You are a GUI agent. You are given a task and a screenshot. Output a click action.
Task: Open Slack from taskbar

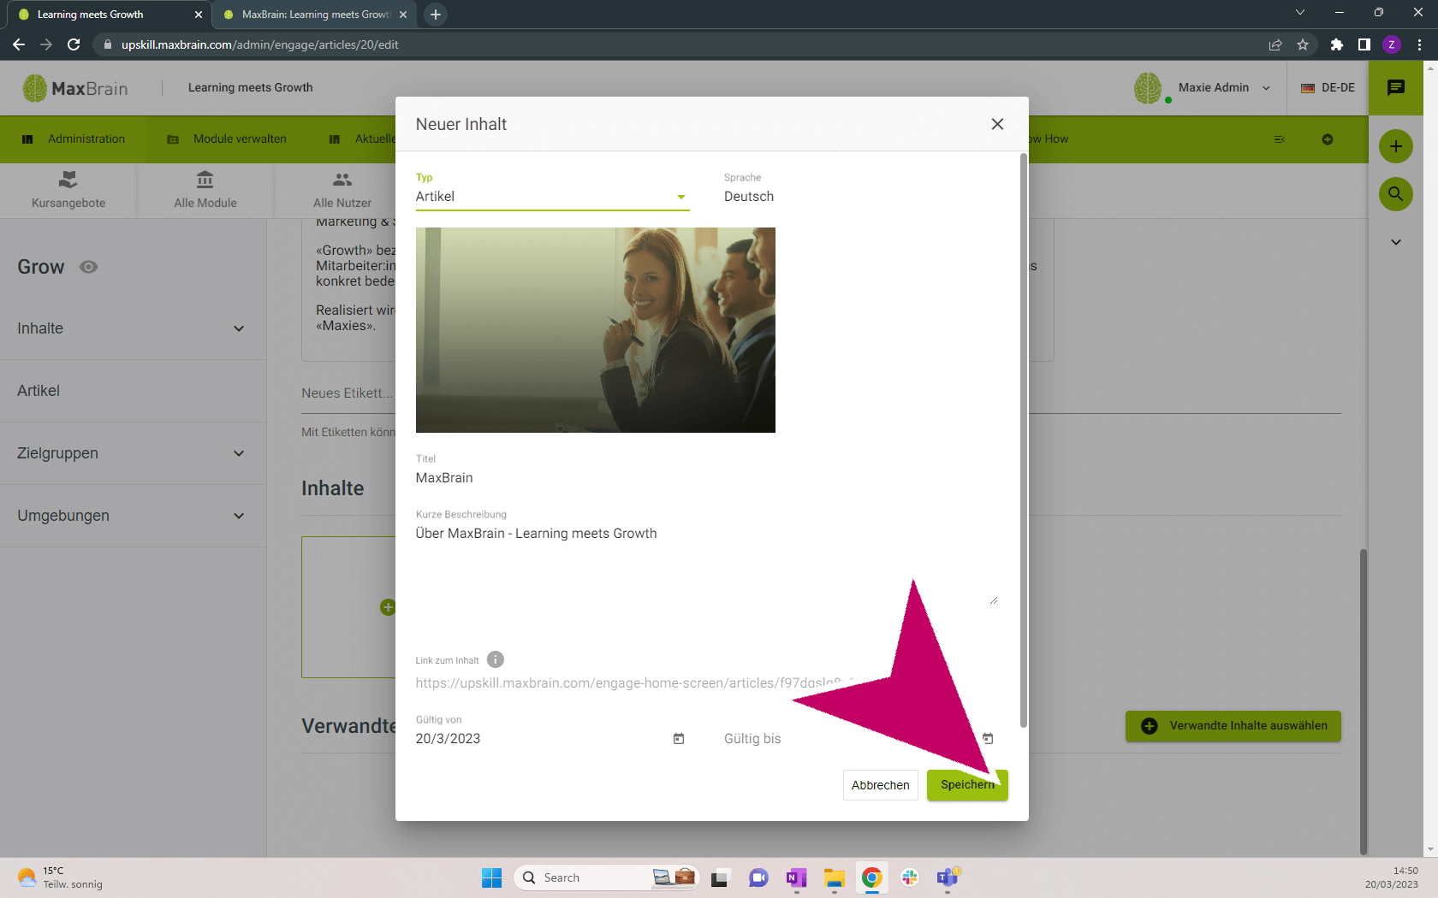pos(910,877)
